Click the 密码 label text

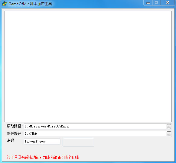tap(11, 140)
